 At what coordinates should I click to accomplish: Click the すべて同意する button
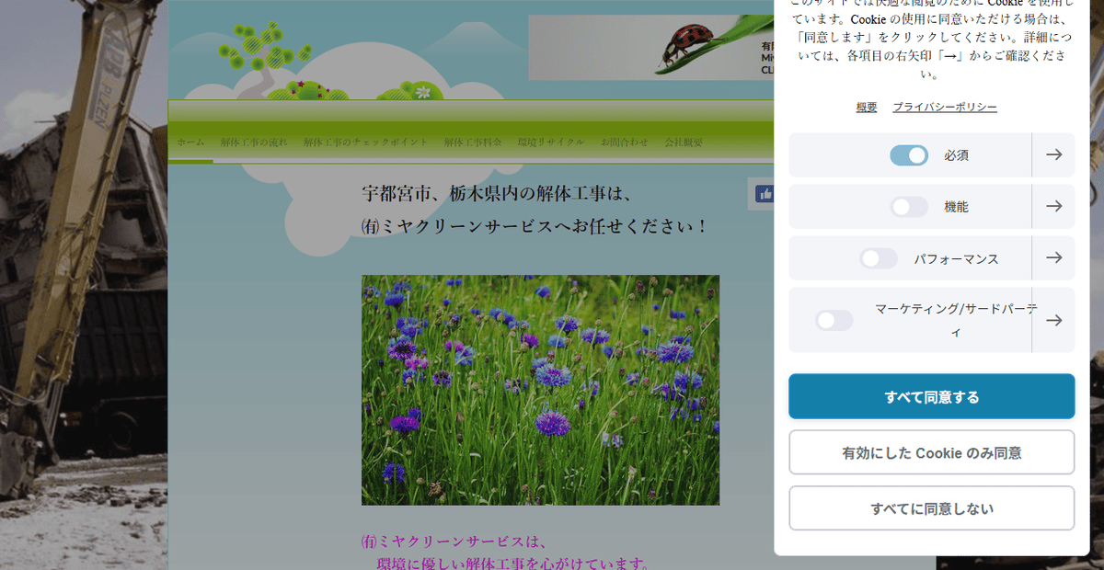931,395
